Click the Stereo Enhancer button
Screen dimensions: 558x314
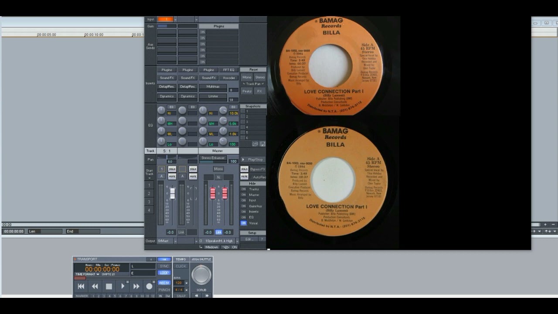pyautogui.click(x=213, y=158)
